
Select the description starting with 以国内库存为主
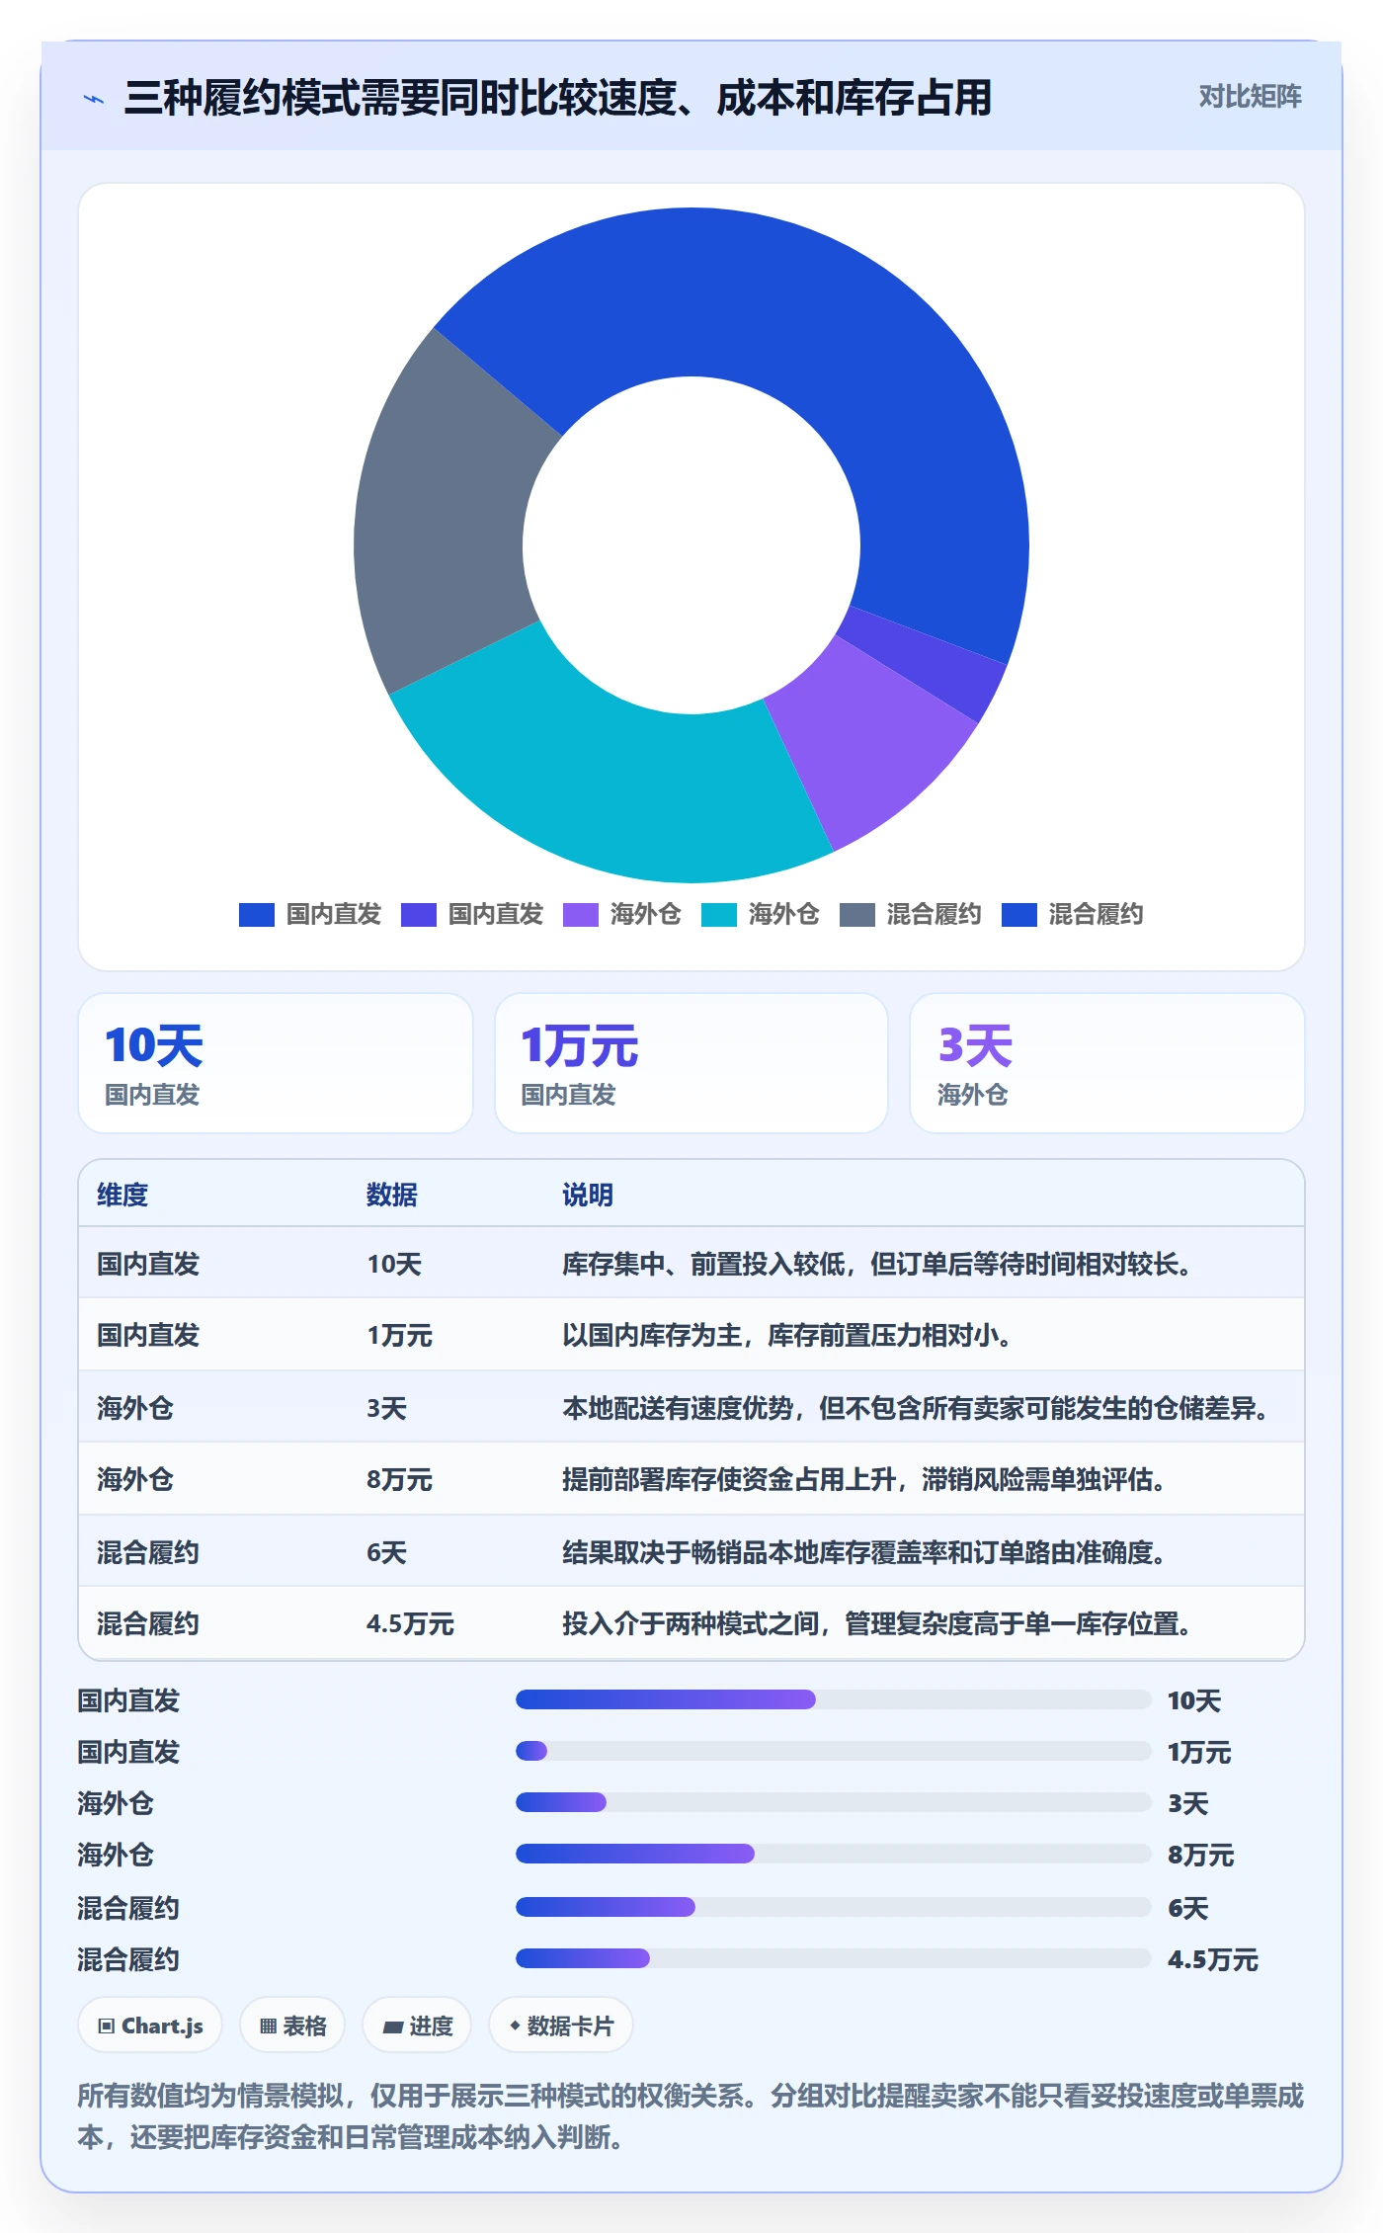click(786, 1335)
